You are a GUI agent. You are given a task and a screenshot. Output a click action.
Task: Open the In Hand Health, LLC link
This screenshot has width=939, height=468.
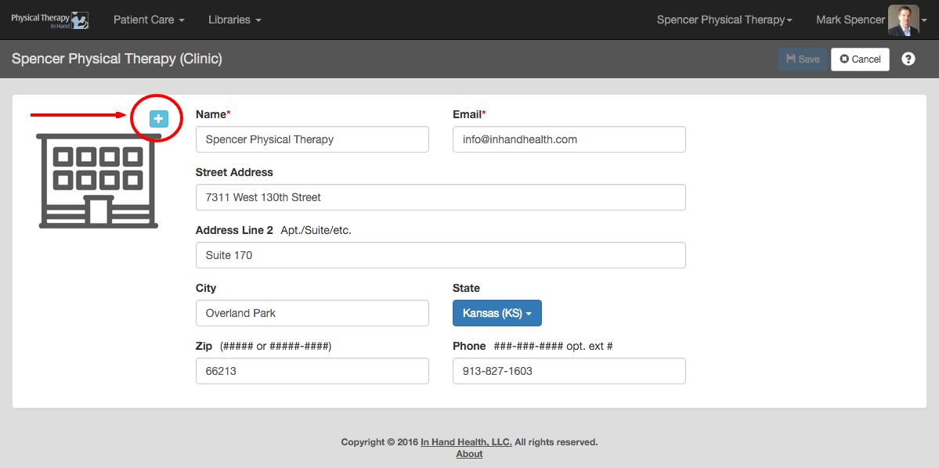(466, 441)
